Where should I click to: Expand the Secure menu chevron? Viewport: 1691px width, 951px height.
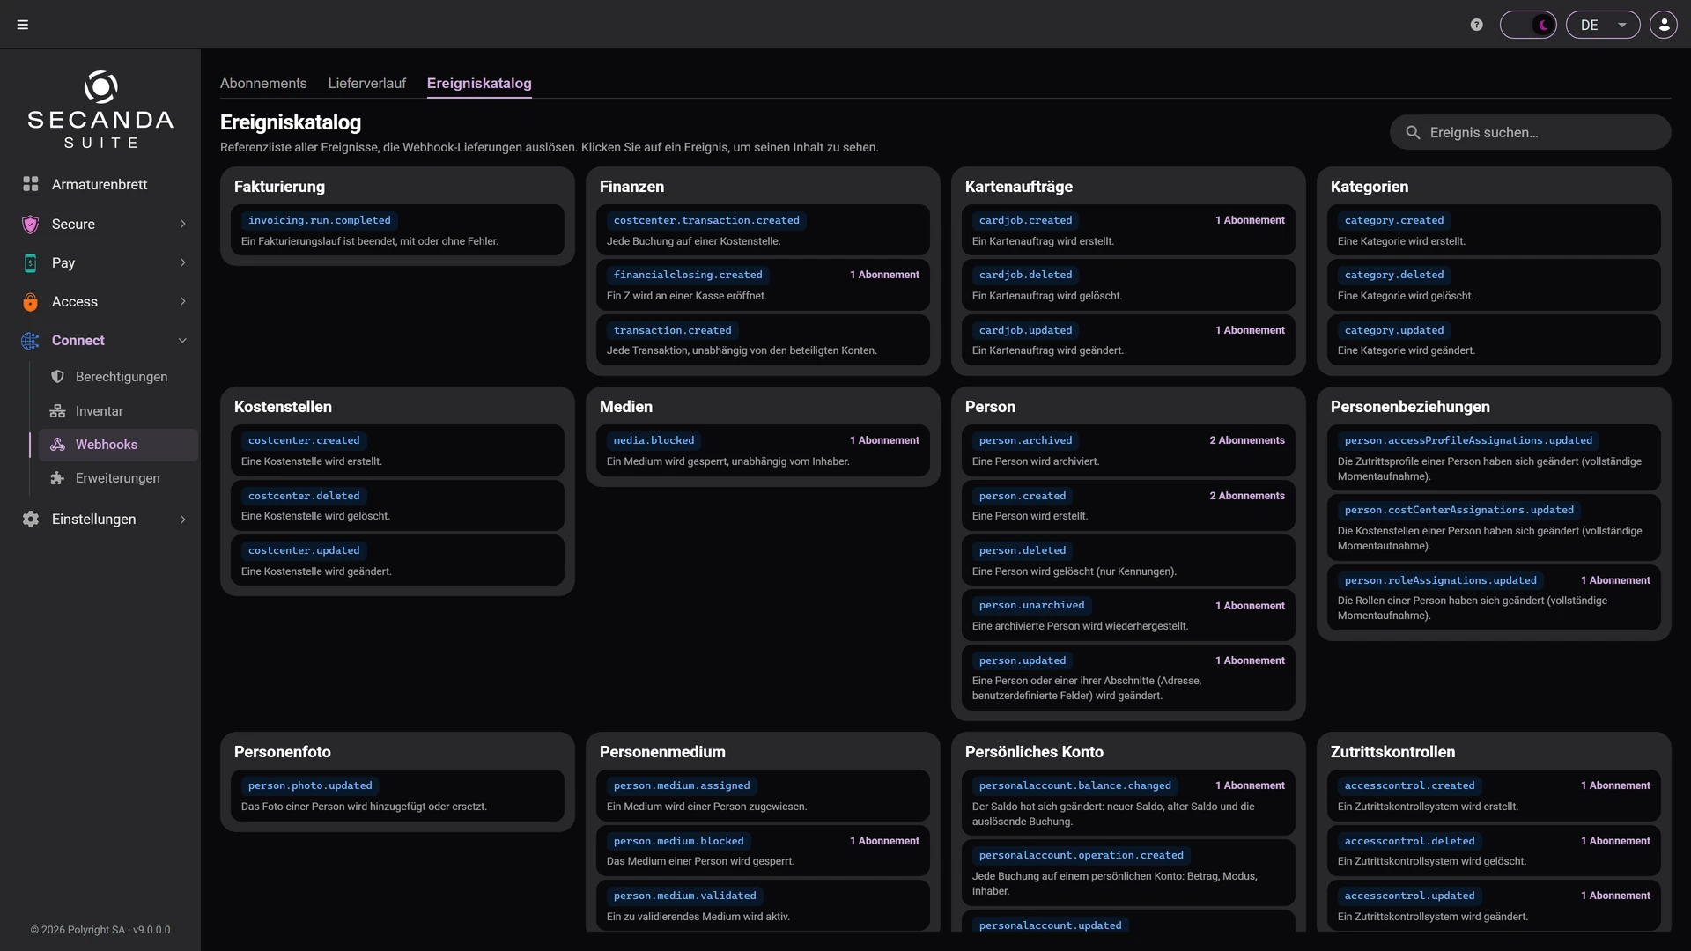point(182,224)
